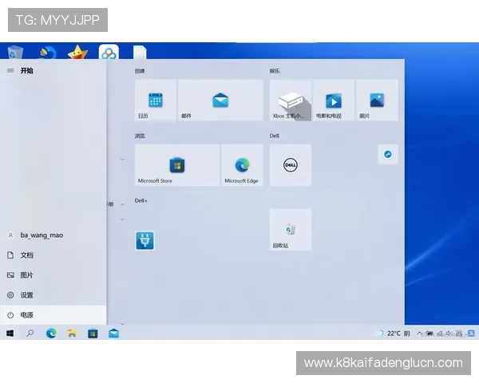The image size is (479, 383).
Task: Open the power plug tile under Dell+
Action: (144, 240)
